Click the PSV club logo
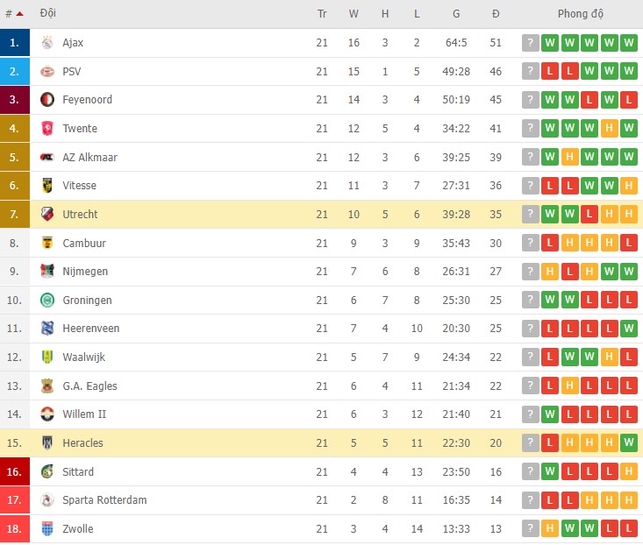This screenshot has height=545, width=643. pos(47,71)
